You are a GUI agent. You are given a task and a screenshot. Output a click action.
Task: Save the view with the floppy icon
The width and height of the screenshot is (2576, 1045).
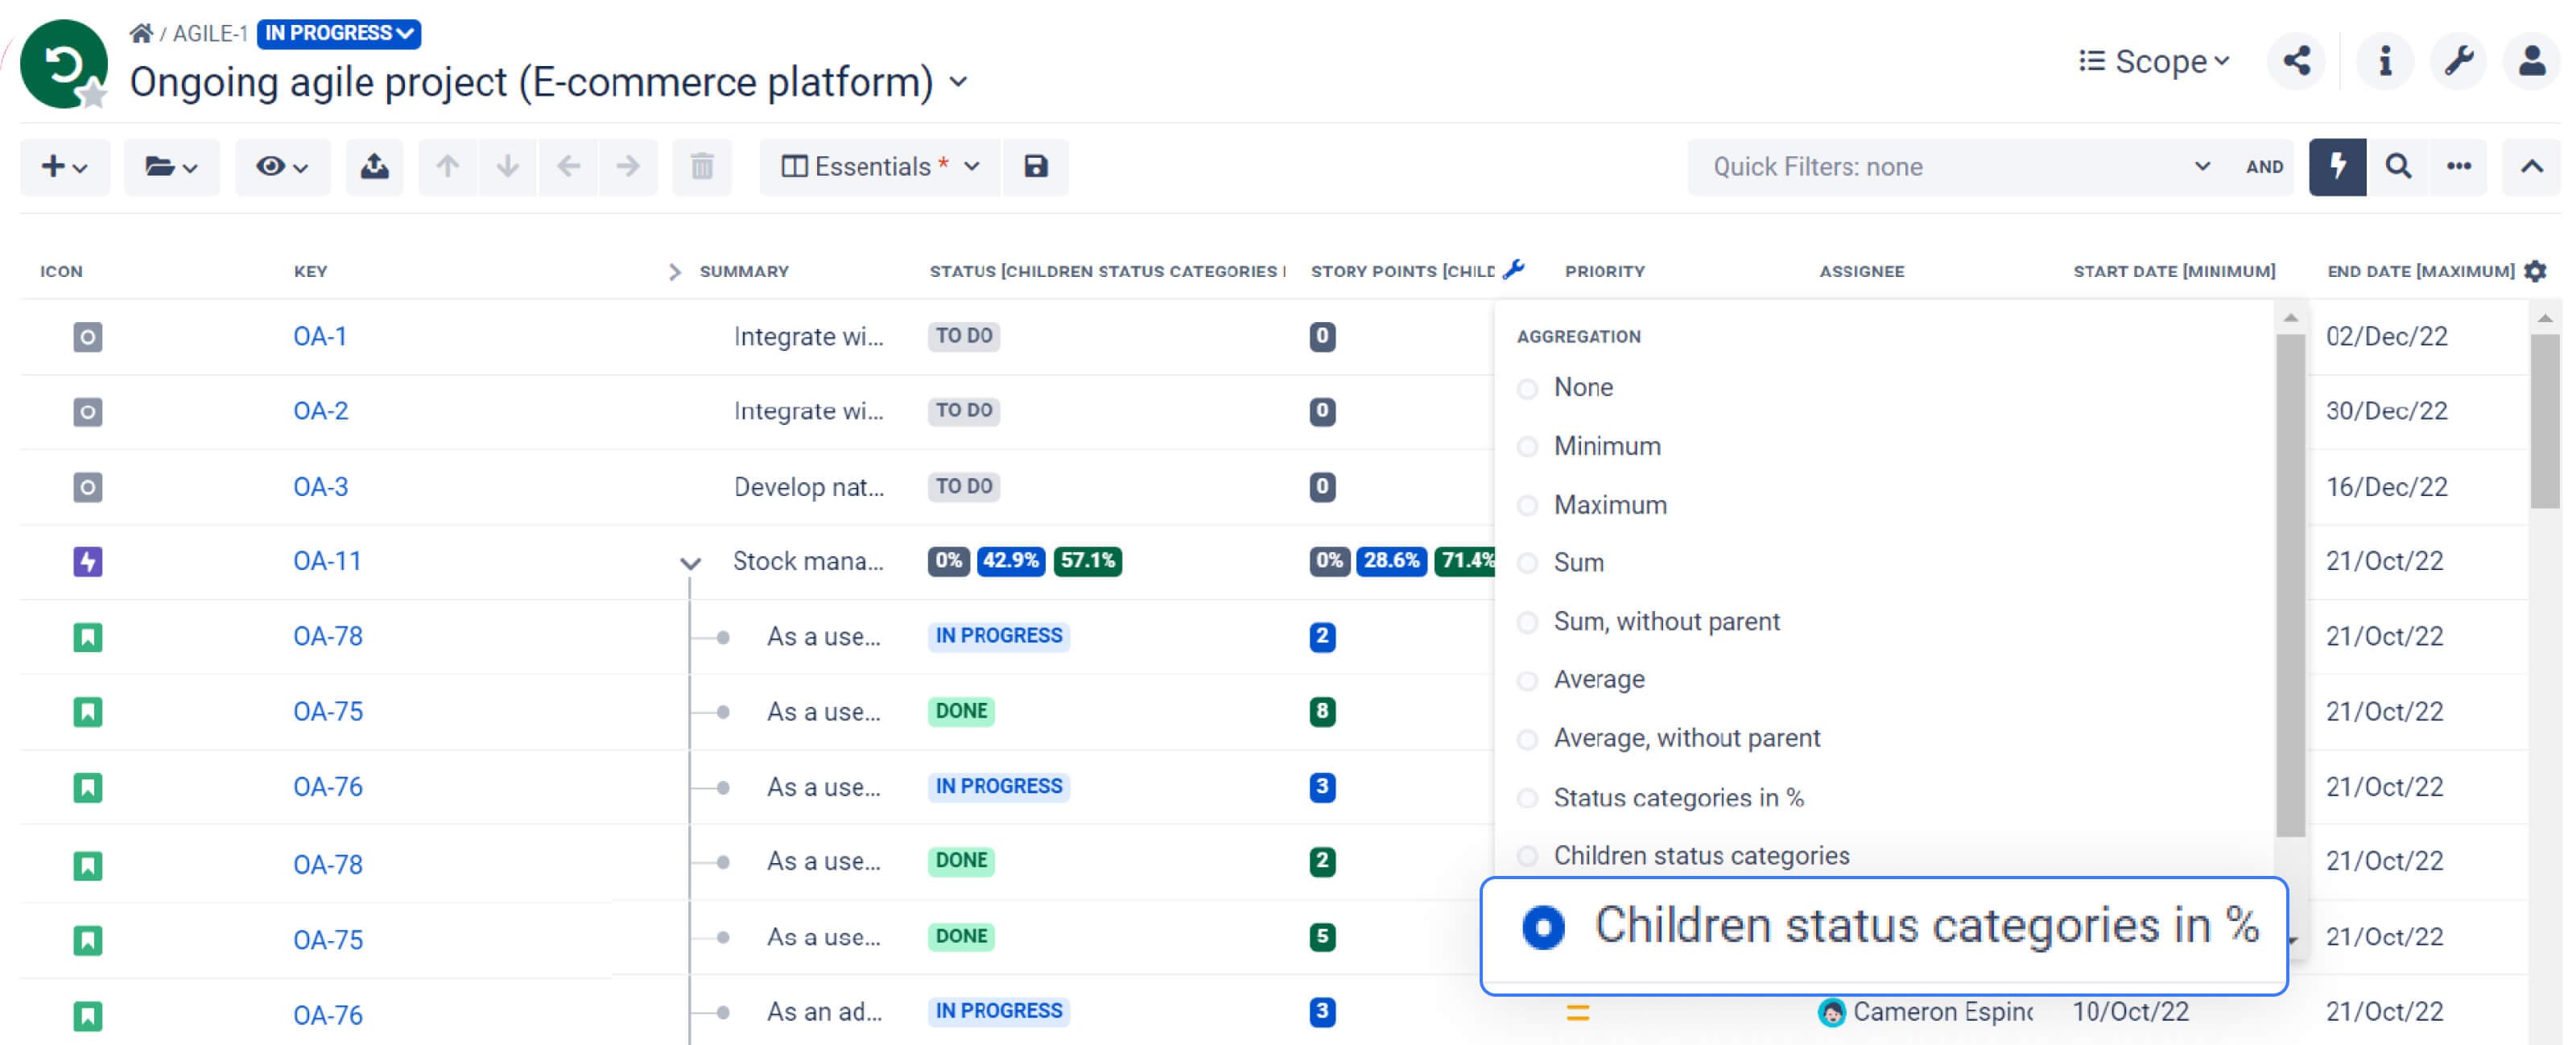(1036, 166)
